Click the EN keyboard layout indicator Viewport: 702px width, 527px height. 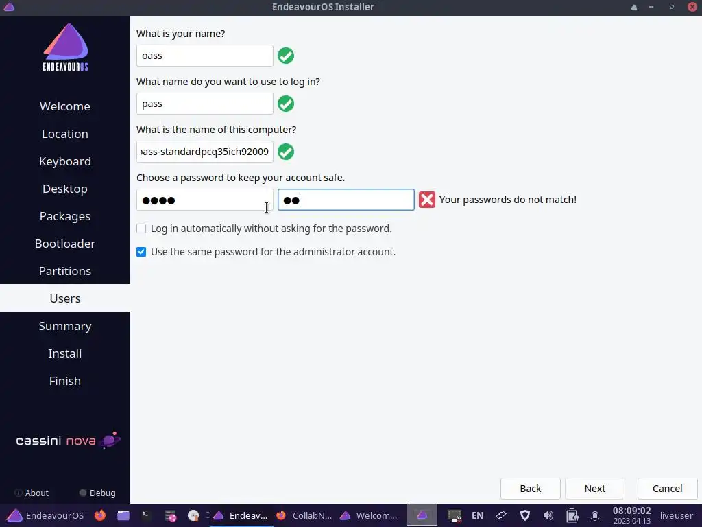[477, 515]
